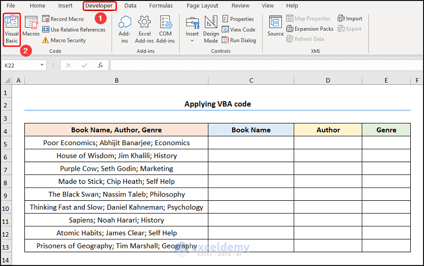
Task: Select row 10 header
Action: tap(6, 208)
